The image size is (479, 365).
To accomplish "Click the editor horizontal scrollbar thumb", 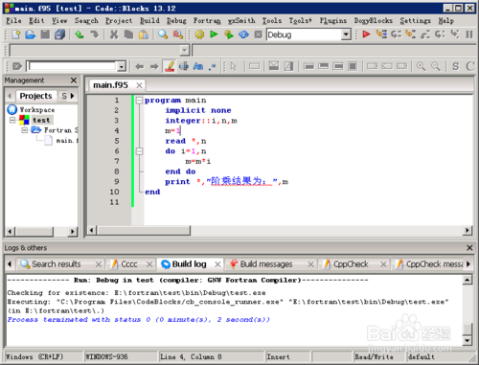I will 144,230.
